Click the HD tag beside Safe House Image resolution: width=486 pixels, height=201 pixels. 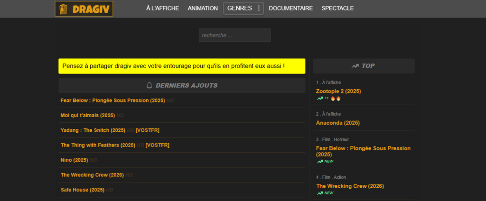(110, 190)
